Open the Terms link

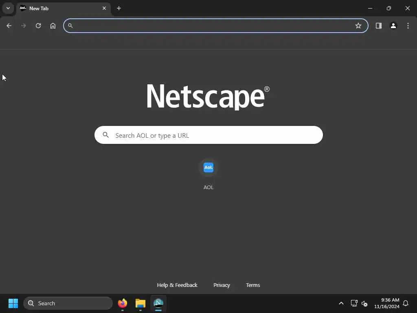(x=253, y=285)
